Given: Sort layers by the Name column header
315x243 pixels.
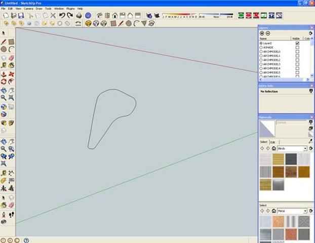Looking at the screenshot, I should point(274,38).
